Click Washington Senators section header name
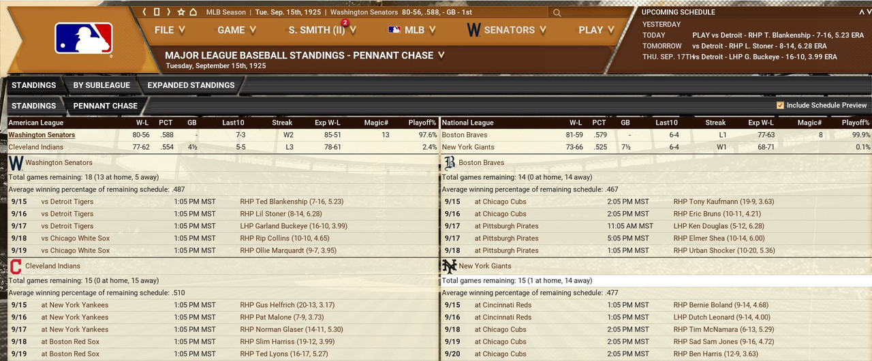Screen dimensions: 872x361 coord(59,163)
